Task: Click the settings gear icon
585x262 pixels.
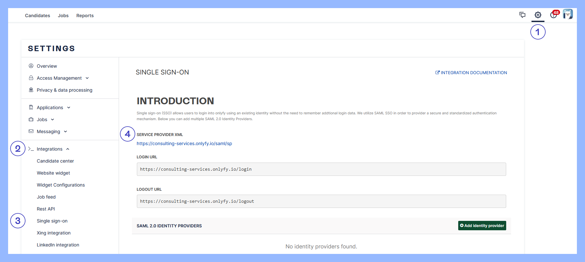Action: click(538, 15)
